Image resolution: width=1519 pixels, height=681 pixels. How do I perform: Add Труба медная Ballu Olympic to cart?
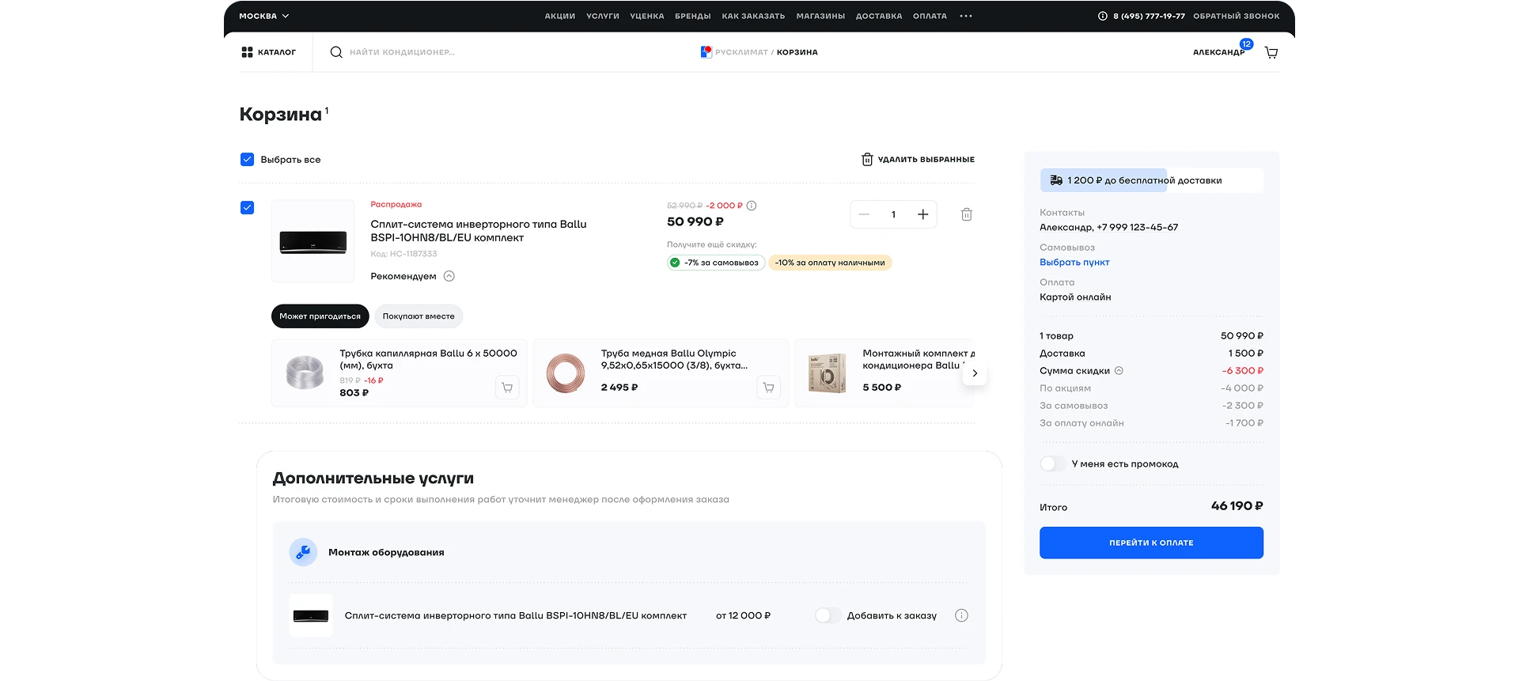coord(768,388)
